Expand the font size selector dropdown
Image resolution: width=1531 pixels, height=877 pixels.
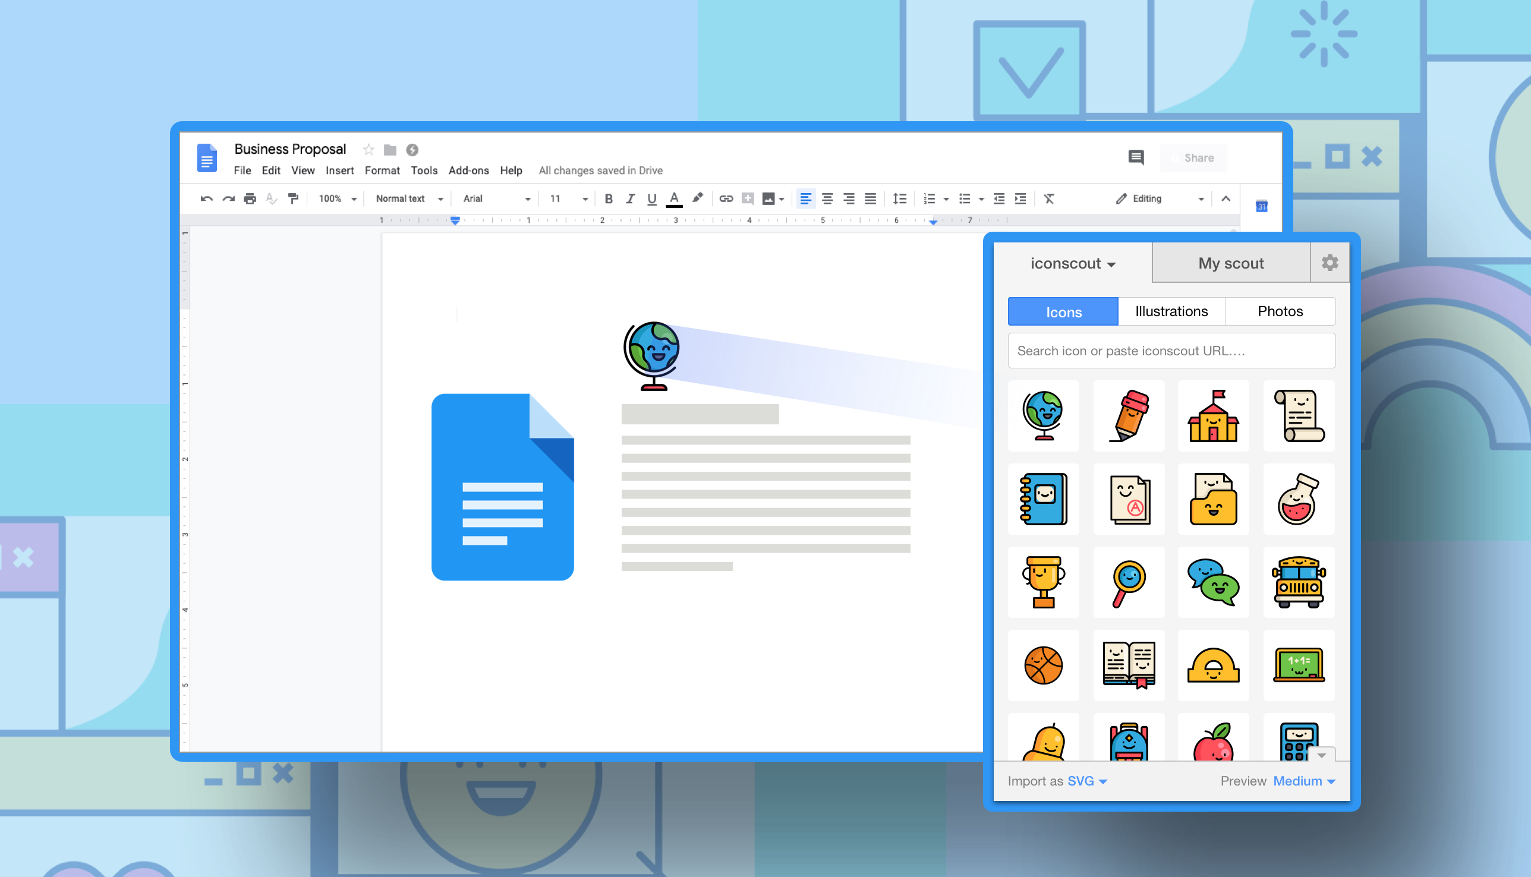pyautogui.click(x=584, y=198)
